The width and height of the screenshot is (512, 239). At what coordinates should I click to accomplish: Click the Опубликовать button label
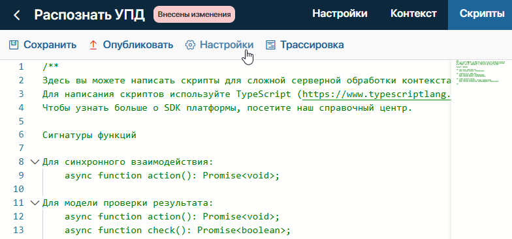click(x=138, y=45)
